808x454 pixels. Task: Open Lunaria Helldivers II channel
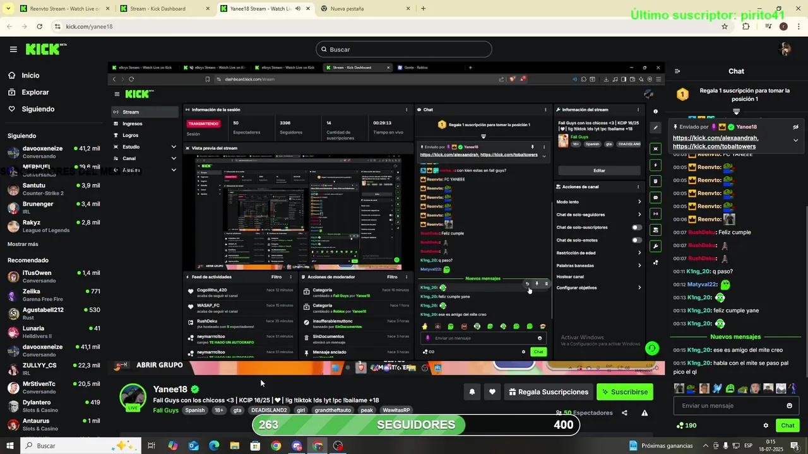coord(54,332)
